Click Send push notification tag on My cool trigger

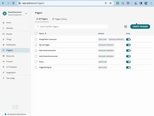click(x=106, y=45)
